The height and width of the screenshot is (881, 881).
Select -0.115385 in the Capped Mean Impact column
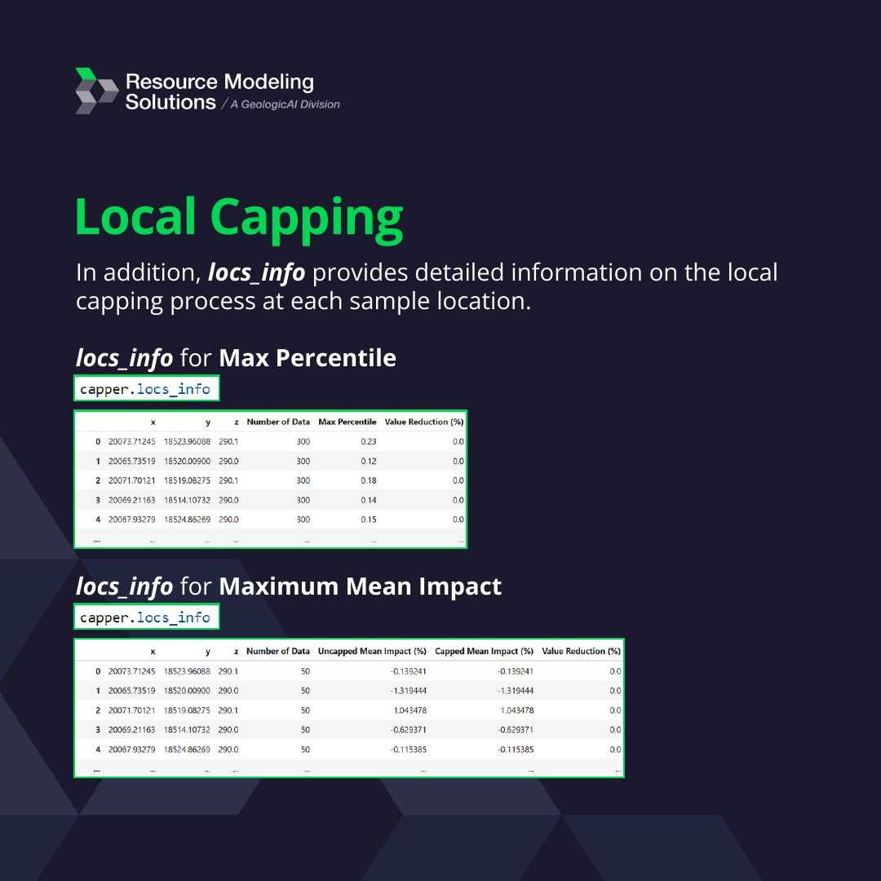tap(516, 750)
